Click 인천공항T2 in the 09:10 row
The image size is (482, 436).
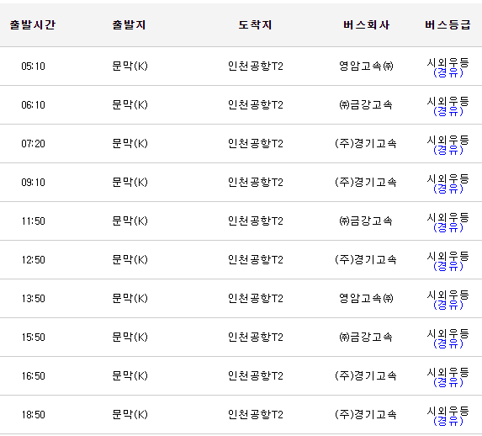pyautogui.click(x=256, y=183)
